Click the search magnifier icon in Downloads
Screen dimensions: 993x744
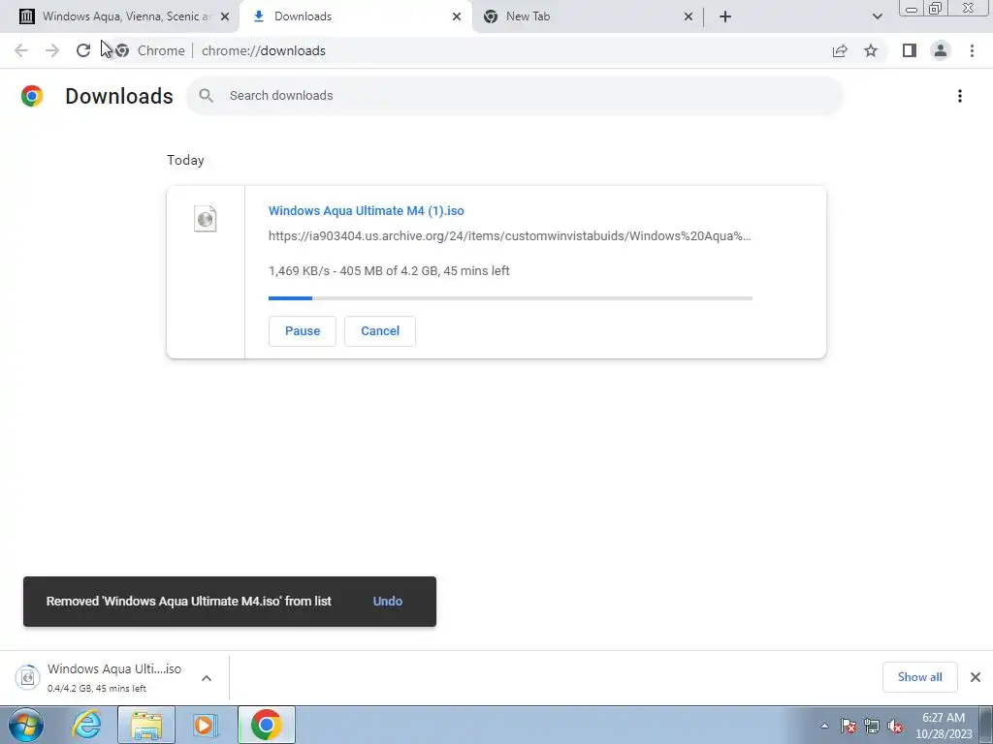click(x=206, y=96)
